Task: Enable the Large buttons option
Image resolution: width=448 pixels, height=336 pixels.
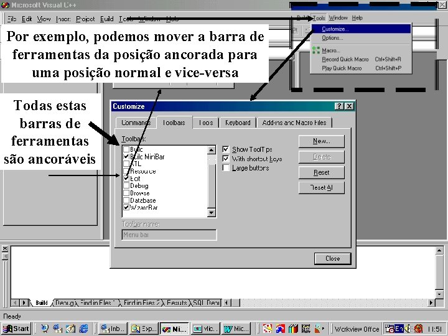Action: [226, 168]
